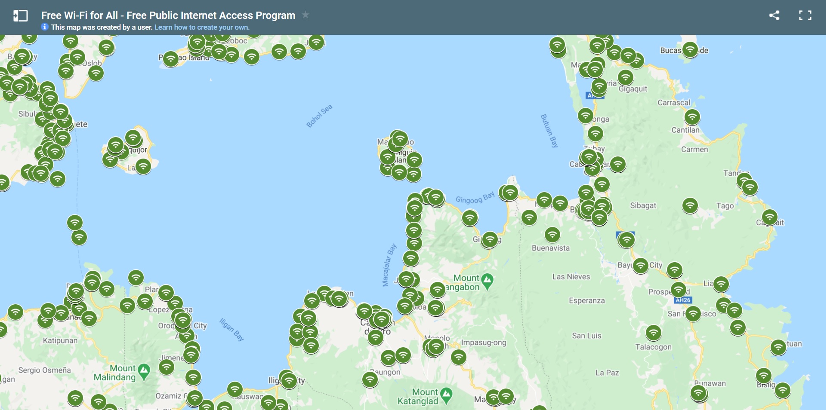
Task: Click the Carrascal place label
Action: pos(674,103)
